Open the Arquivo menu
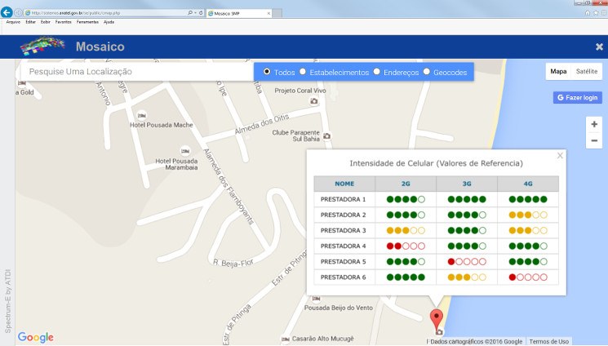 (x=13, y=22)
